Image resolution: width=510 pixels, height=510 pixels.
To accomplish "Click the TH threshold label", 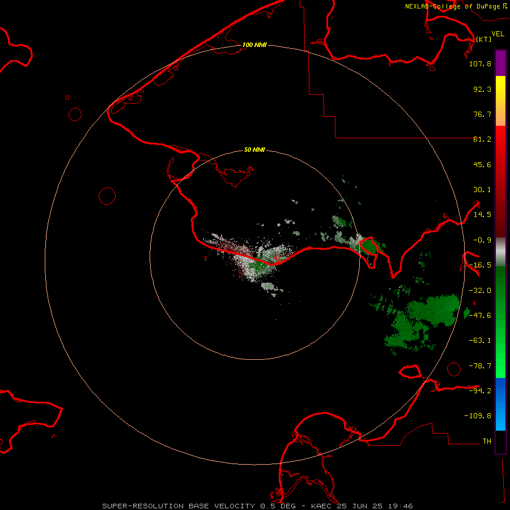I will [487, 441].
